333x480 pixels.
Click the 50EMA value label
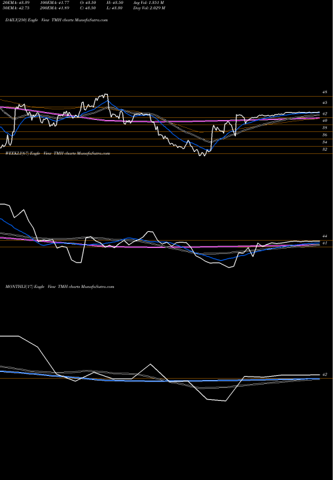(16, 8)
